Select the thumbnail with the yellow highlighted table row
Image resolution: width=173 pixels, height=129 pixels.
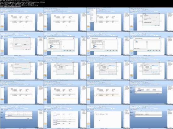pyautogui.click(x=108, y=93)
